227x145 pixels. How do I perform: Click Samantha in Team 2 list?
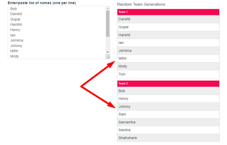tap(168, 122)
